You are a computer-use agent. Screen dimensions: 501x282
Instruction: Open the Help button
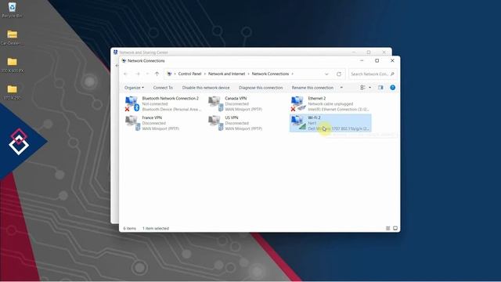(x=392, y=87)
